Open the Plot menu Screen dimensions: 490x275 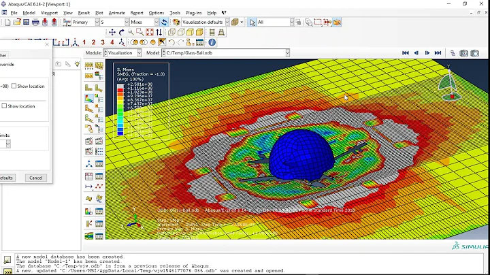[x=99, y=13]
